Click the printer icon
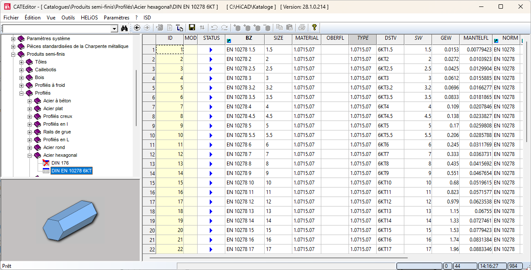Viewport: 531px width, 270px height. point(302,28)
